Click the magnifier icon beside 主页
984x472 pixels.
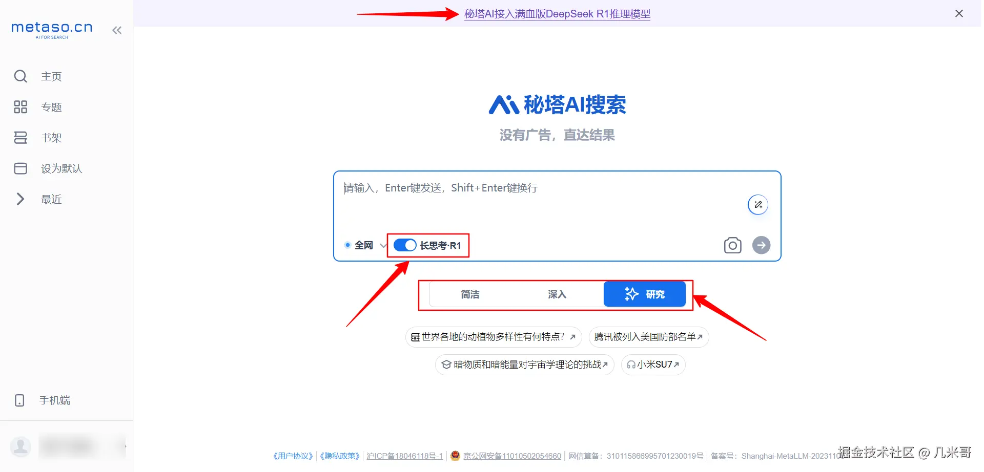[x=20, y=76]
